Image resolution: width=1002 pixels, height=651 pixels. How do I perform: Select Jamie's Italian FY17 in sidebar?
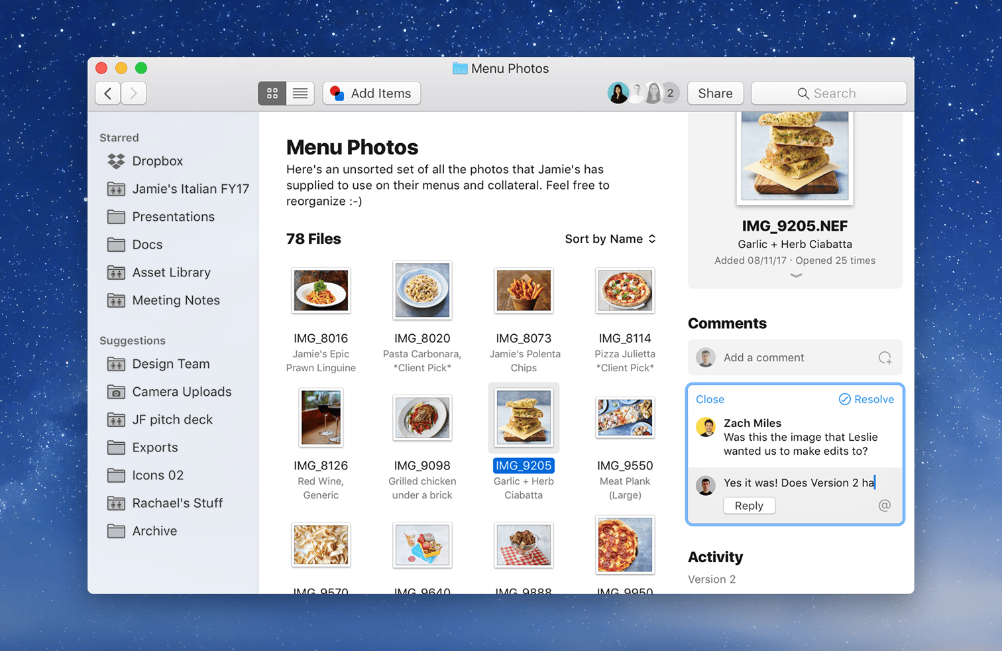(x=190, y=189)
